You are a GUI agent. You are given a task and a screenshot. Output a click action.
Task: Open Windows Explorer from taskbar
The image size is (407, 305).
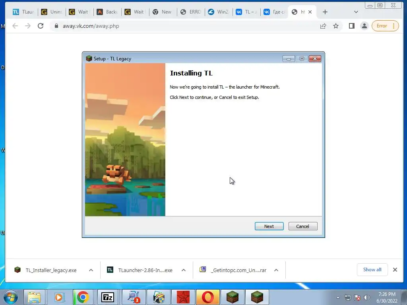(x=34, y=297)
